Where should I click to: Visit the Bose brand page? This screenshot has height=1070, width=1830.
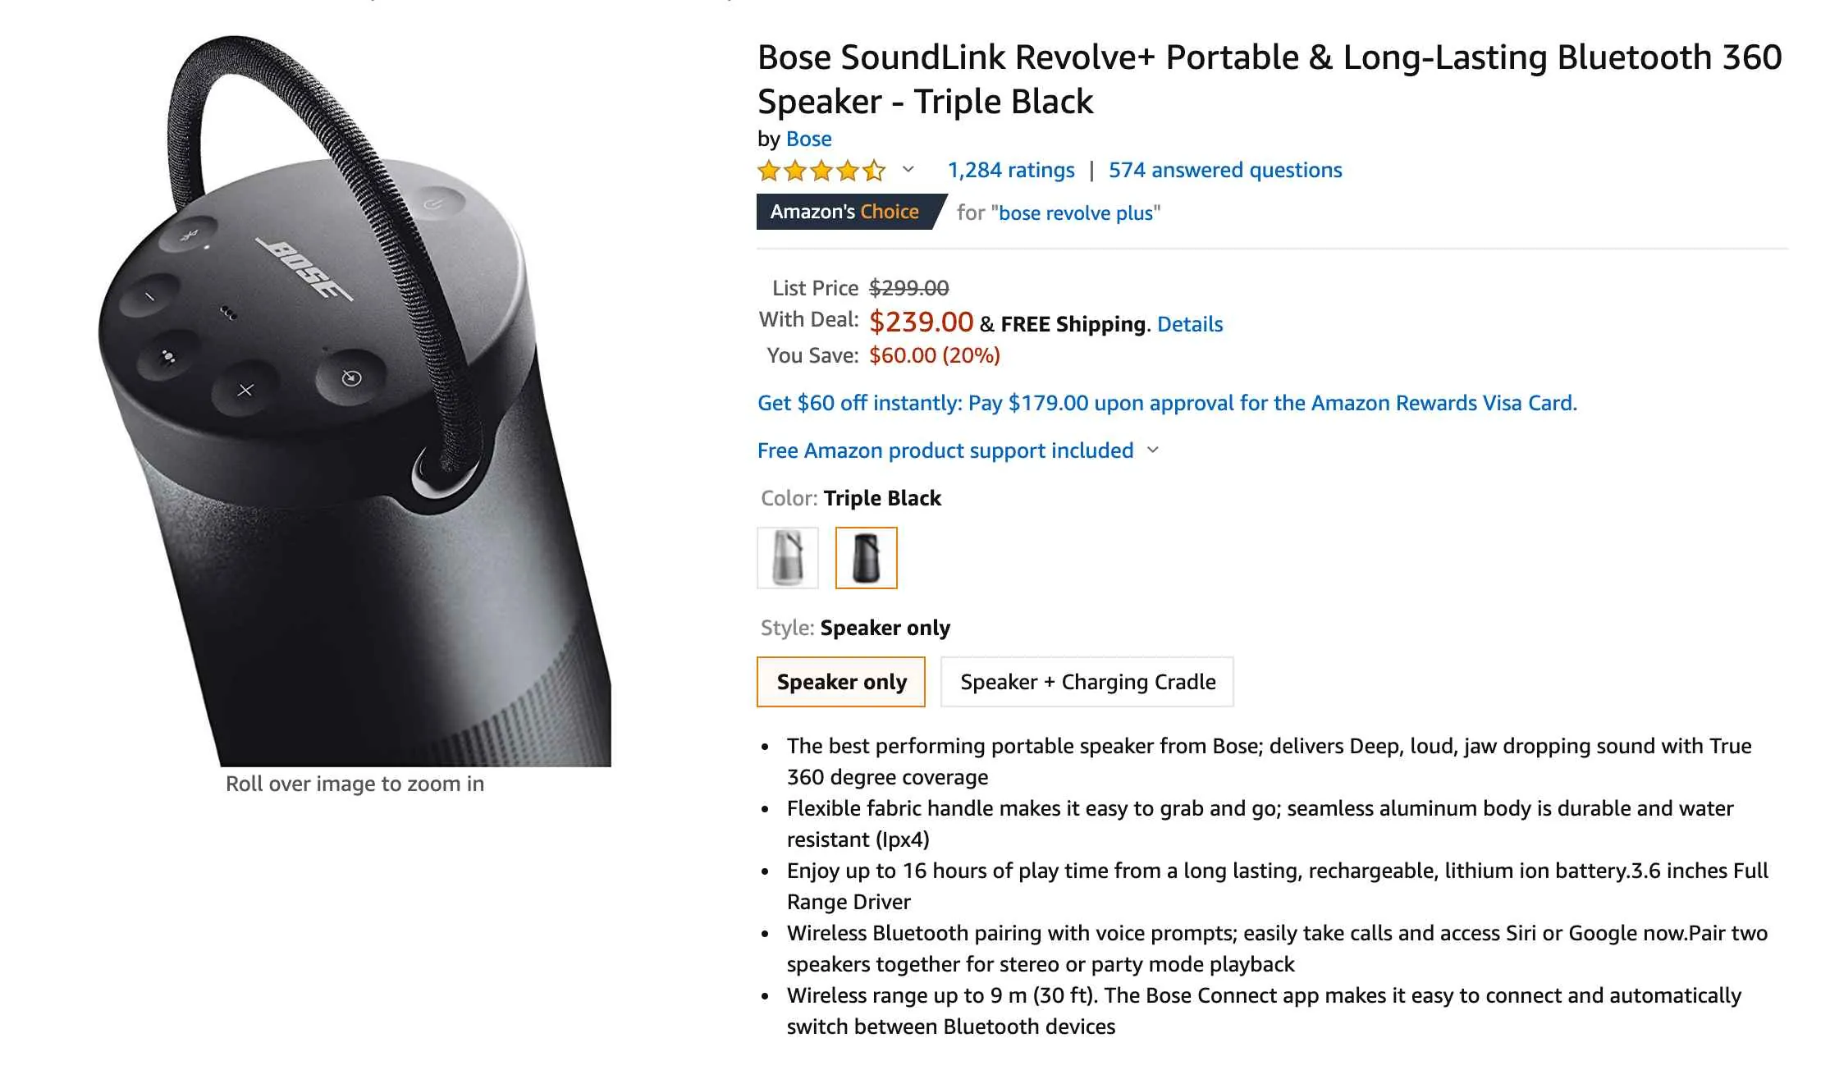click(x=808, y=139)
